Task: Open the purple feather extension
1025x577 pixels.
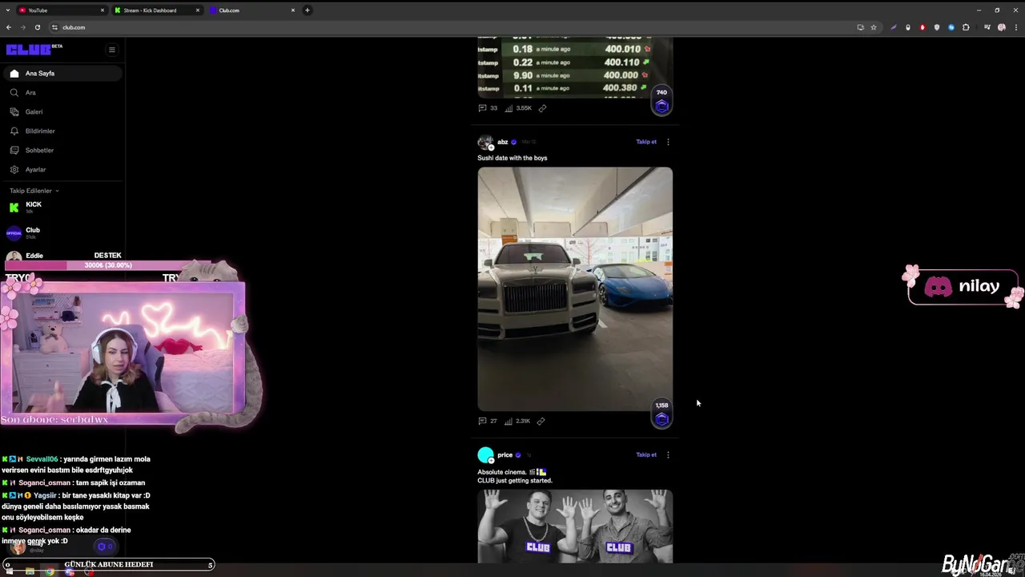Action: pyautogui.click(x=894, y=27)
